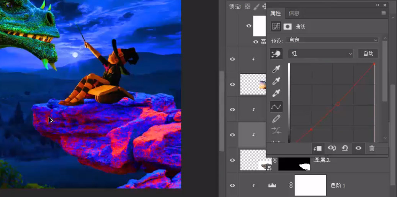Image resolution: width=397 pixels, height=197 pixels.
Task: Choose the pencil draw curve tool
Action: (x=276, y=118)
